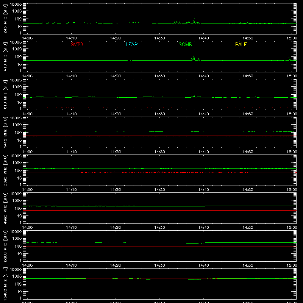Click the 10000 y-axis value of the 245 MHz panel

pos(16,5)
